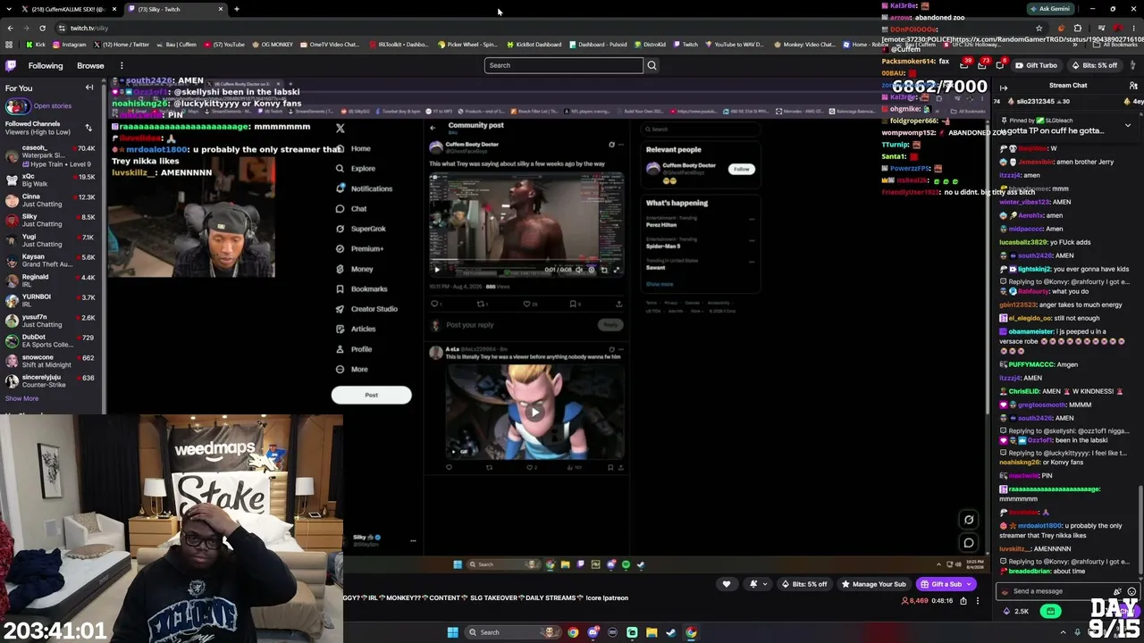The height and width of the screenshot is (643, 1144).
Task: Open a new Chrome tab
Action: pos(237,9)
